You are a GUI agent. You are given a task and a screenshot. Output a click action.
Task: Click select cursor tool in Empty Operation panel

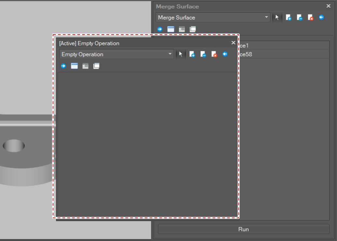coord(181,54)
